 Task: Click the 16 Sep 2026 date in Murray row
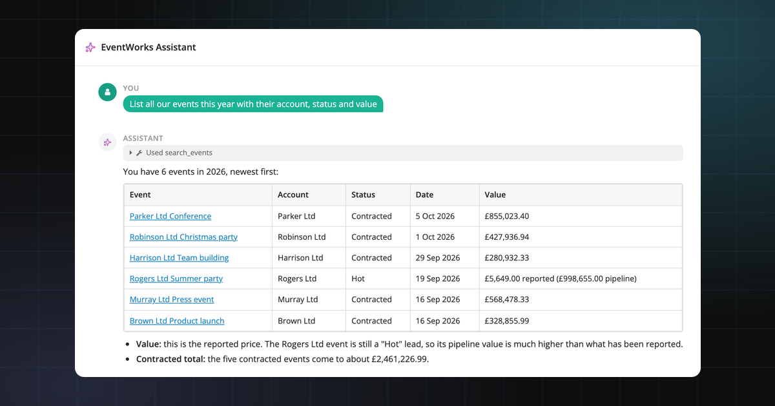click(445, 300)
